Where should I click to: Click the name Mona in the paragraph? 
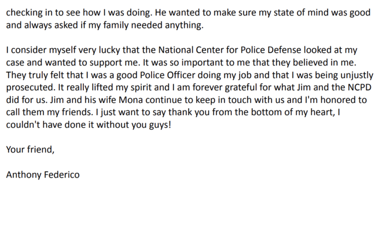131,99
